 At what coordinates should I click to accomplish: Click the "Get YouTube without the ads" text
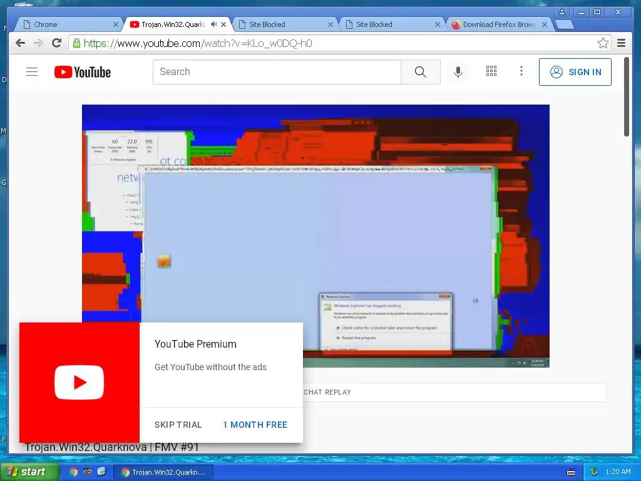[210, 367]
